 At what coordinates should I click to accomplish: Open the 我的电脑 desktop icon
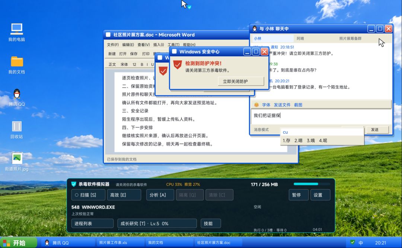17,32
